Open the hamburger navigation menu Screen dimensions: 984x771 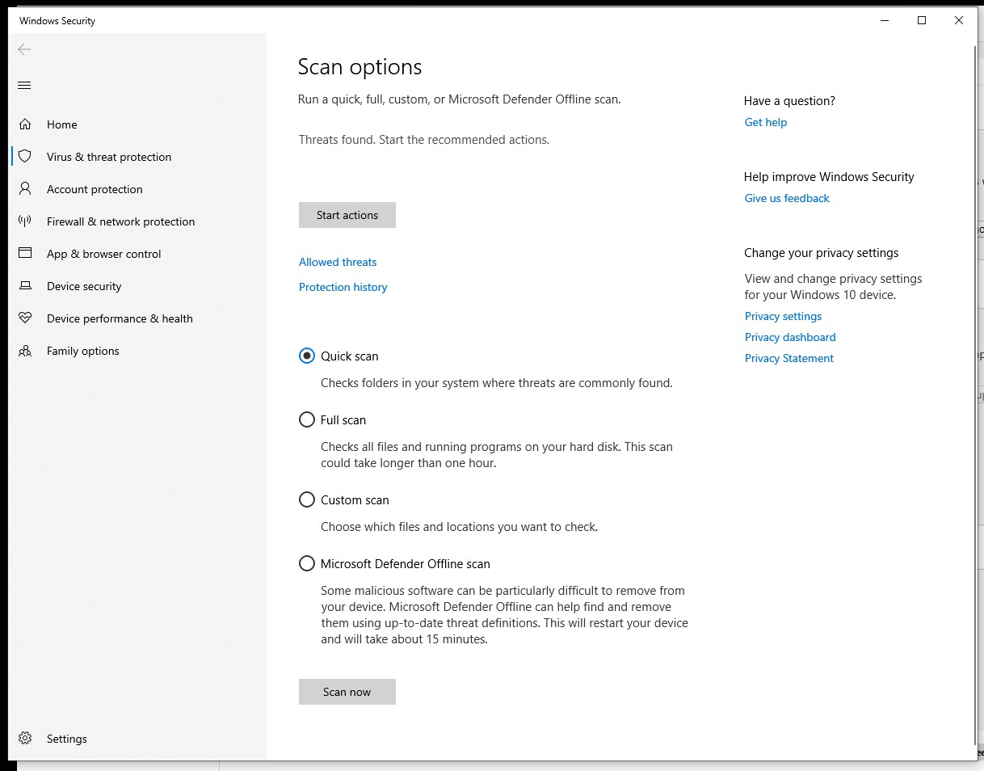click(x=24, y=86)
